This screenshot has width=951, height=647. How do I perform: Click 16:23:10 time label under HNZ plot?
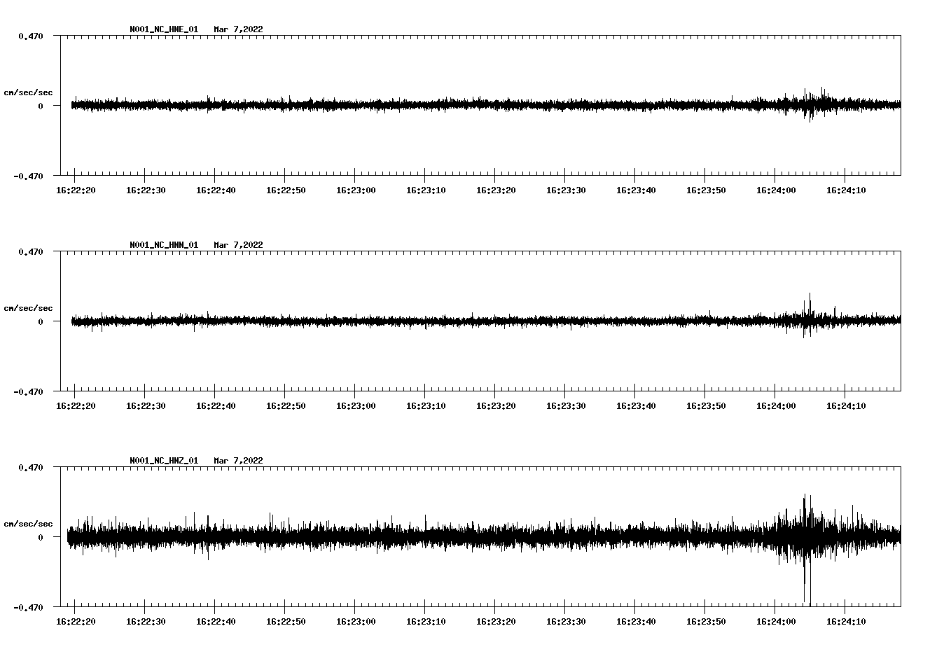[426, 621]
